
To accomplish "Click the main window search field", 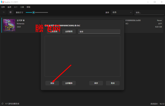I will coord(149,12).
